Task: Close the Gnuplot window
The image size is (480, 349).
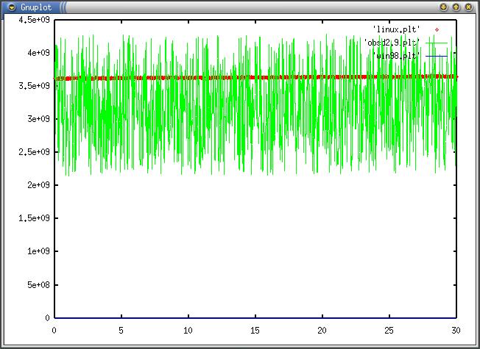Action: [x=468, y=7]
